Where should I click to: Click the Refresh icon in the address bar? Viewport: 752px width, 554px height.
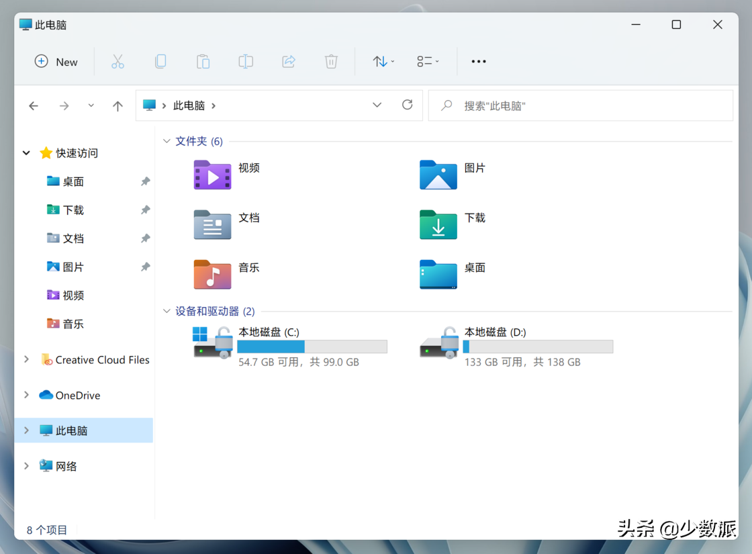click(x=408, y=105)
